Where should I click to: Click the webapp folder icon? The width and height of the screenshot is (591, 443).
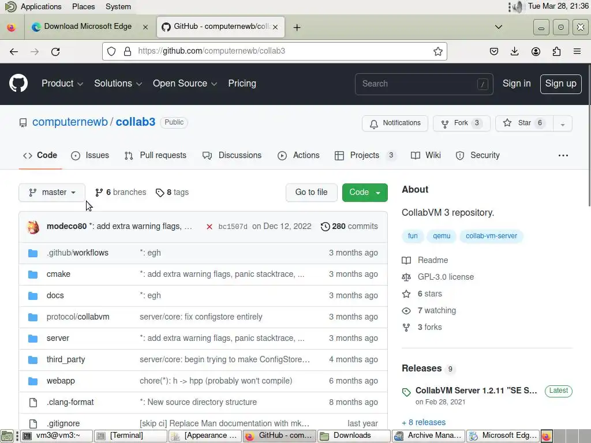point(33,381)
